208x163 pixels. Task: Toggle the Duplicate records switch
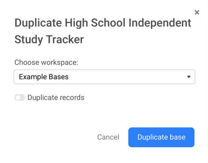click(x=20, y=98)
